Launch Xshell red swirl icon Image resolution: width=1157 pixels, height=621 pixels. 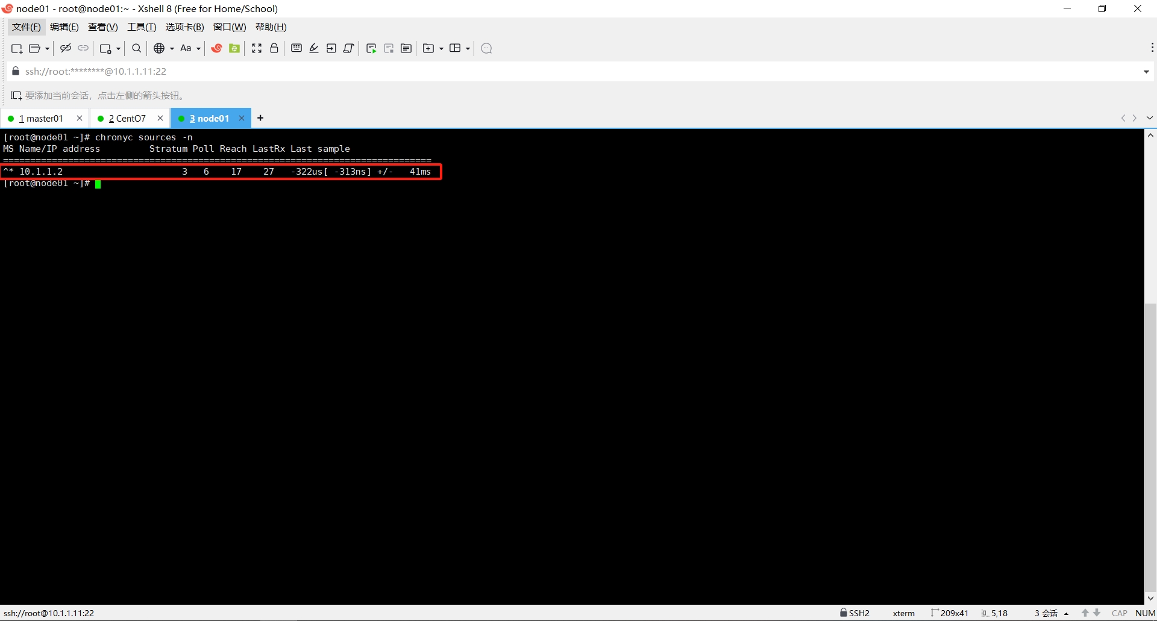coord(217,48)
